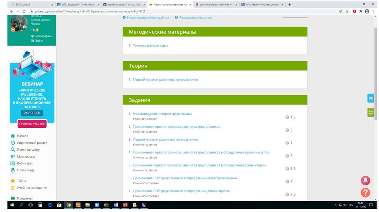This screenshot has width=379, height=212.
Task: Open Microsoft Store from the taskbar
Action: 59,205
